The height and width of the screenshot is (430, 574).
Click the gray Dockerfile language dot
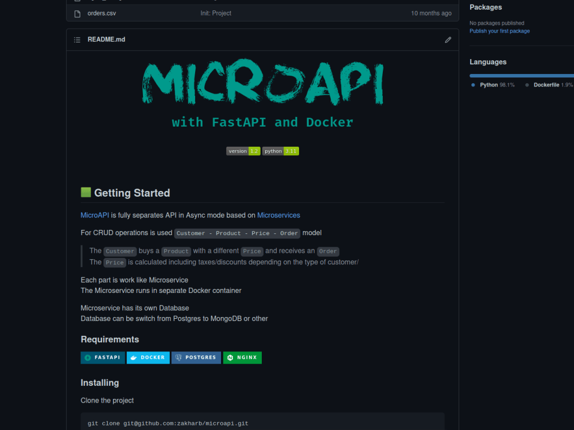coord(526,84)
